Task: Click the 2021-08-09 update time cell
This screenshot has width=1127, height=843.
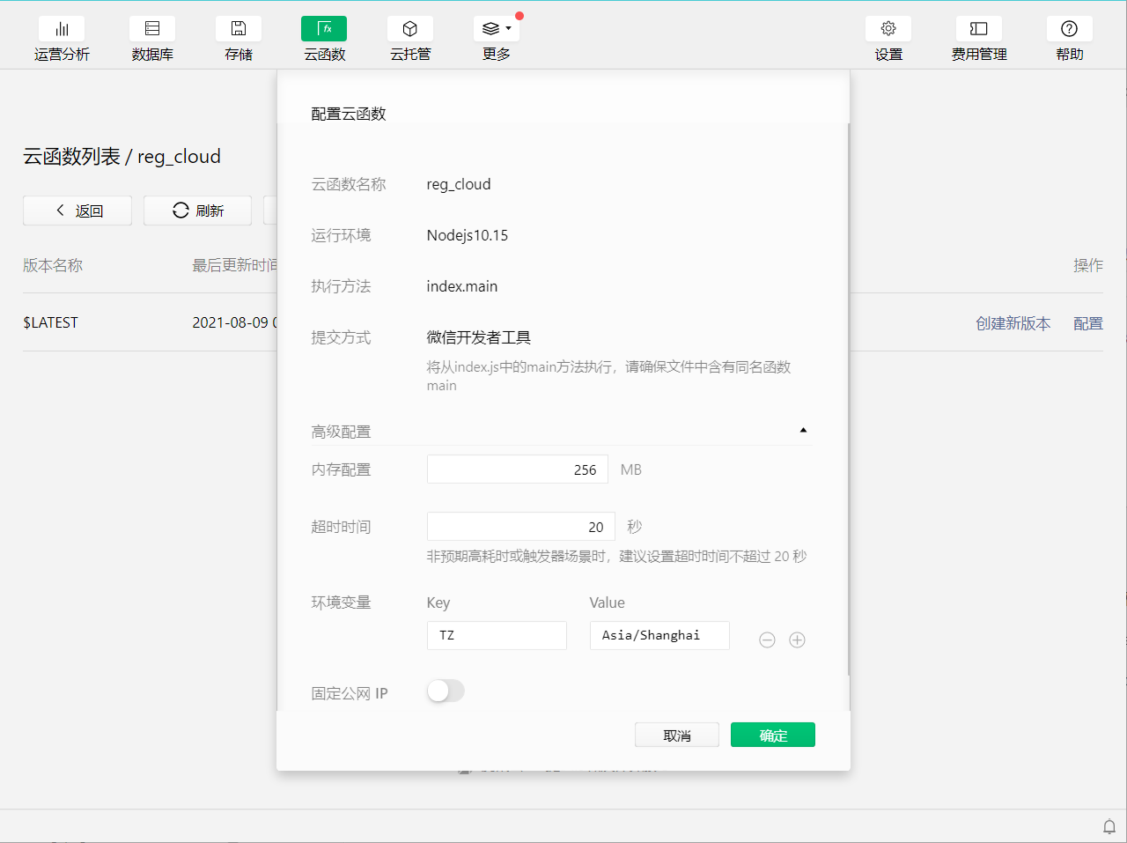Action: coord(234,322)
